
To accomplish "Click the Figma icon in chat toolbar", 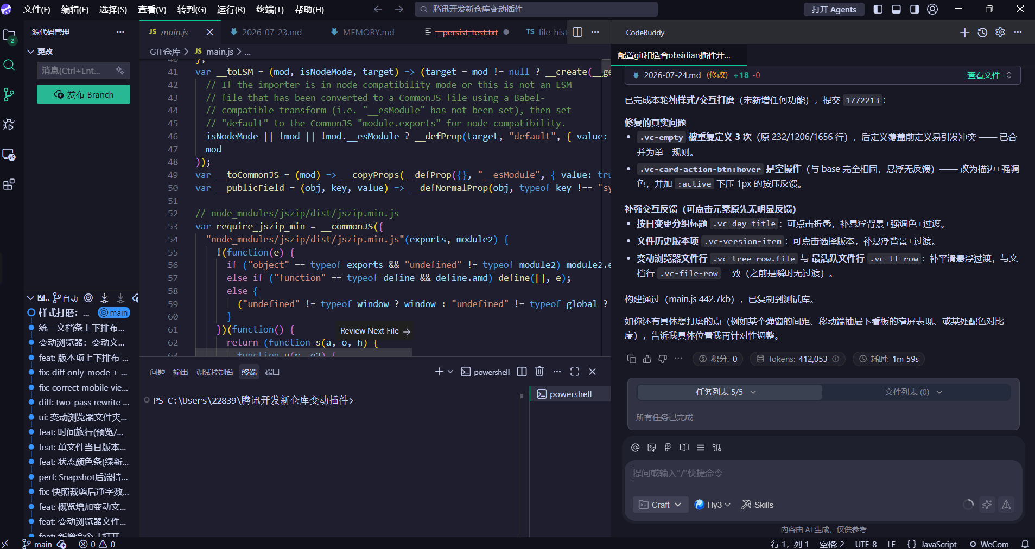I will tap(668, 448).
